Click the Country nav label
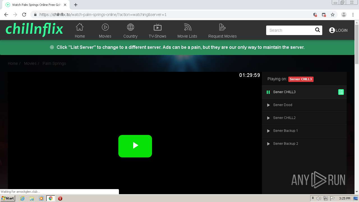 click(130, 36)
